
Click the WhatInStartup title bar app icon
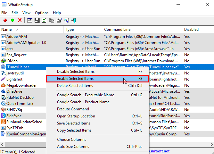pyautogui.click(x=4, y=4)
